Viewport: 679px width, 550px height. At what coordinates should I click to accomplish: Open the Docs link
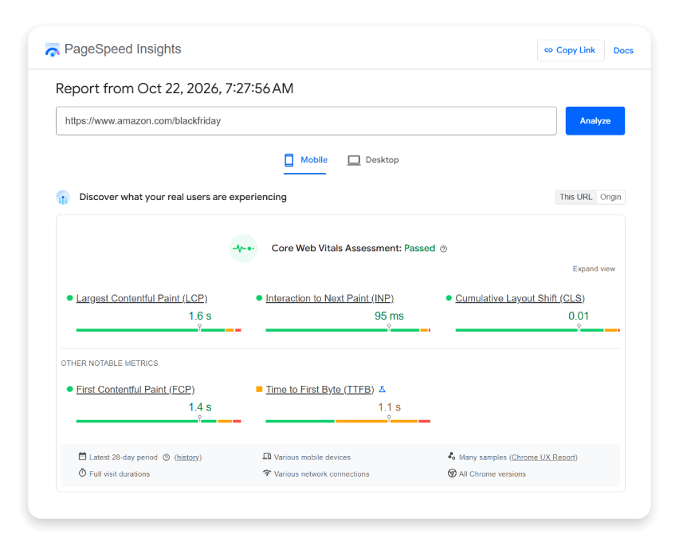click(x=623, y=51)
